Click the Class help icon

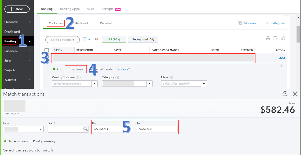point(171,78)
